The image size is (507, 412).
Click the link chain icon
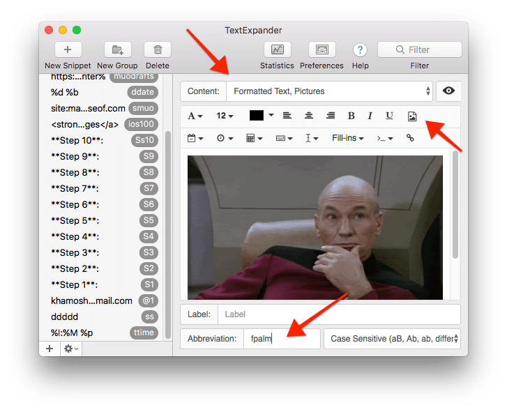[410, 138]
